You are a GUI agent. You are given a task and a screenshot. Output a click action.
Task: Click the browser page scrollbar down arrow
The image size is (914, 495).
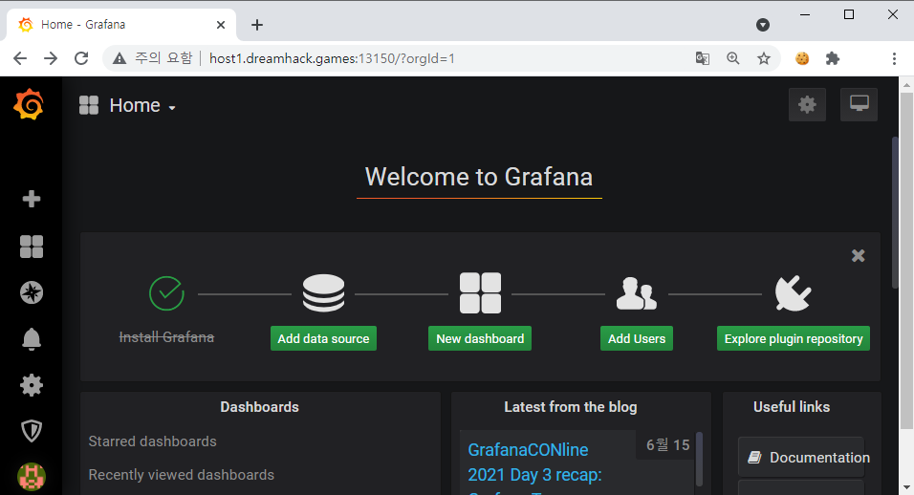tap(906, 487)
